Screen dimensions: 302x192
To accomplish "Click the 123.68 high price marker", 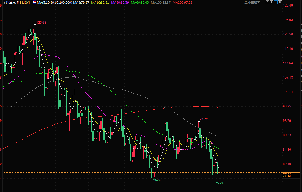I will [x=41, y=23].
